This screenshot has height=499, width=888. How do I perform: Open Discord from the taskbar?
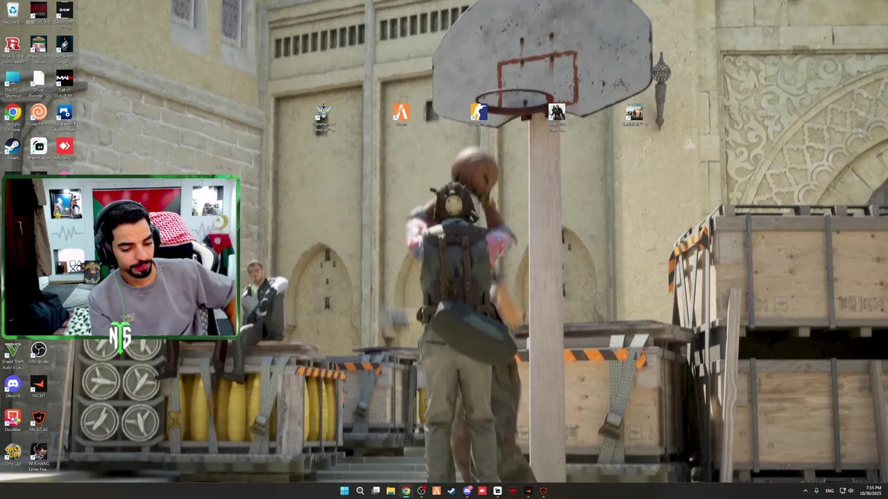[467, 491]
